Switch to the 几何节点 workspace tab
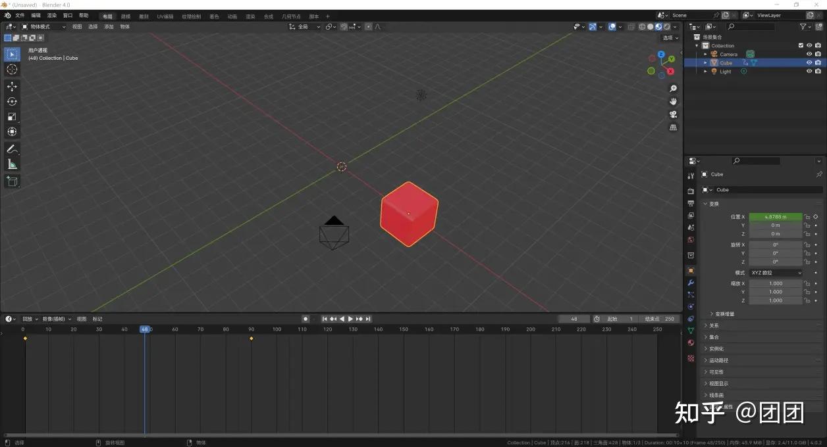This screenshot has height=447, width=827. [x=292, y=16]
